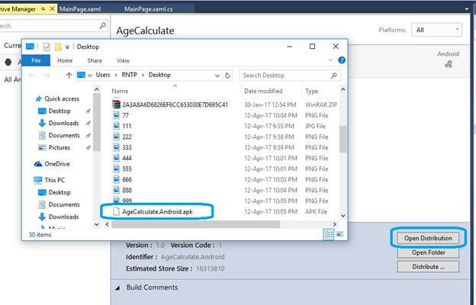This screenshot has height=305, width=476.
Task: Click RNTP in the address path
Action: click(x=130, y=75)
